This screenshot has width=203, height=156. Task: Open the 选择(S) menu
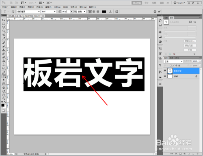[39, 7]
